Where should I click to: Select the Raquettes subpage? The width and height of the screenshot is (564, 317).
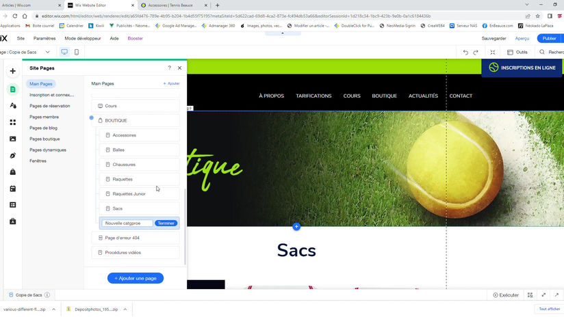coord(139,179)
